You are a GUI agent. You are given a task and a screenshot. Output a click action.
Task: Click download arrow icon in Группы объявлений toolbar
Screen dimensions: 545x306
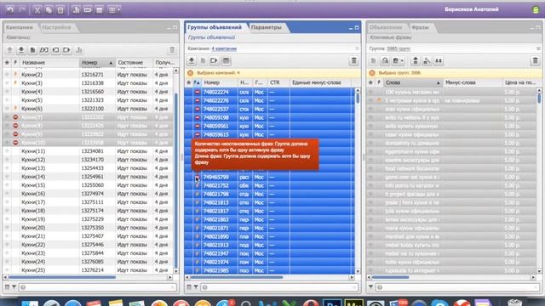[192, 60]
